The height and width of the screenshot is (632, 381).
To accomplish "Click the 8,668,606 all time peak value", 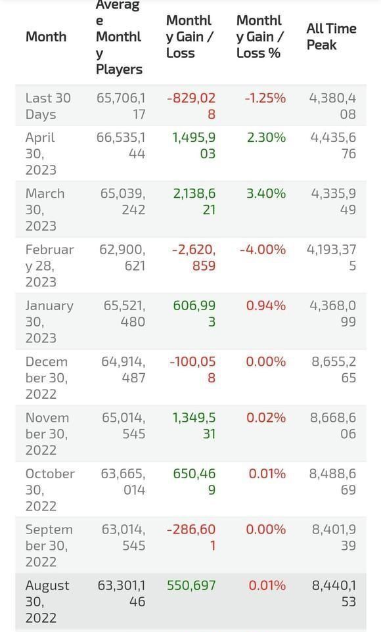I will coord(333,426).
